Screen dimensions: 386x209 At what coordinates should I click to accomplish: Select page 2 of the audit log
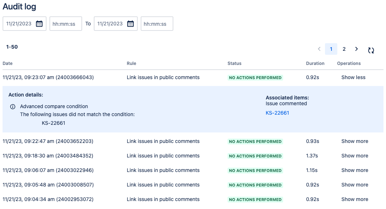pos(344,49)
